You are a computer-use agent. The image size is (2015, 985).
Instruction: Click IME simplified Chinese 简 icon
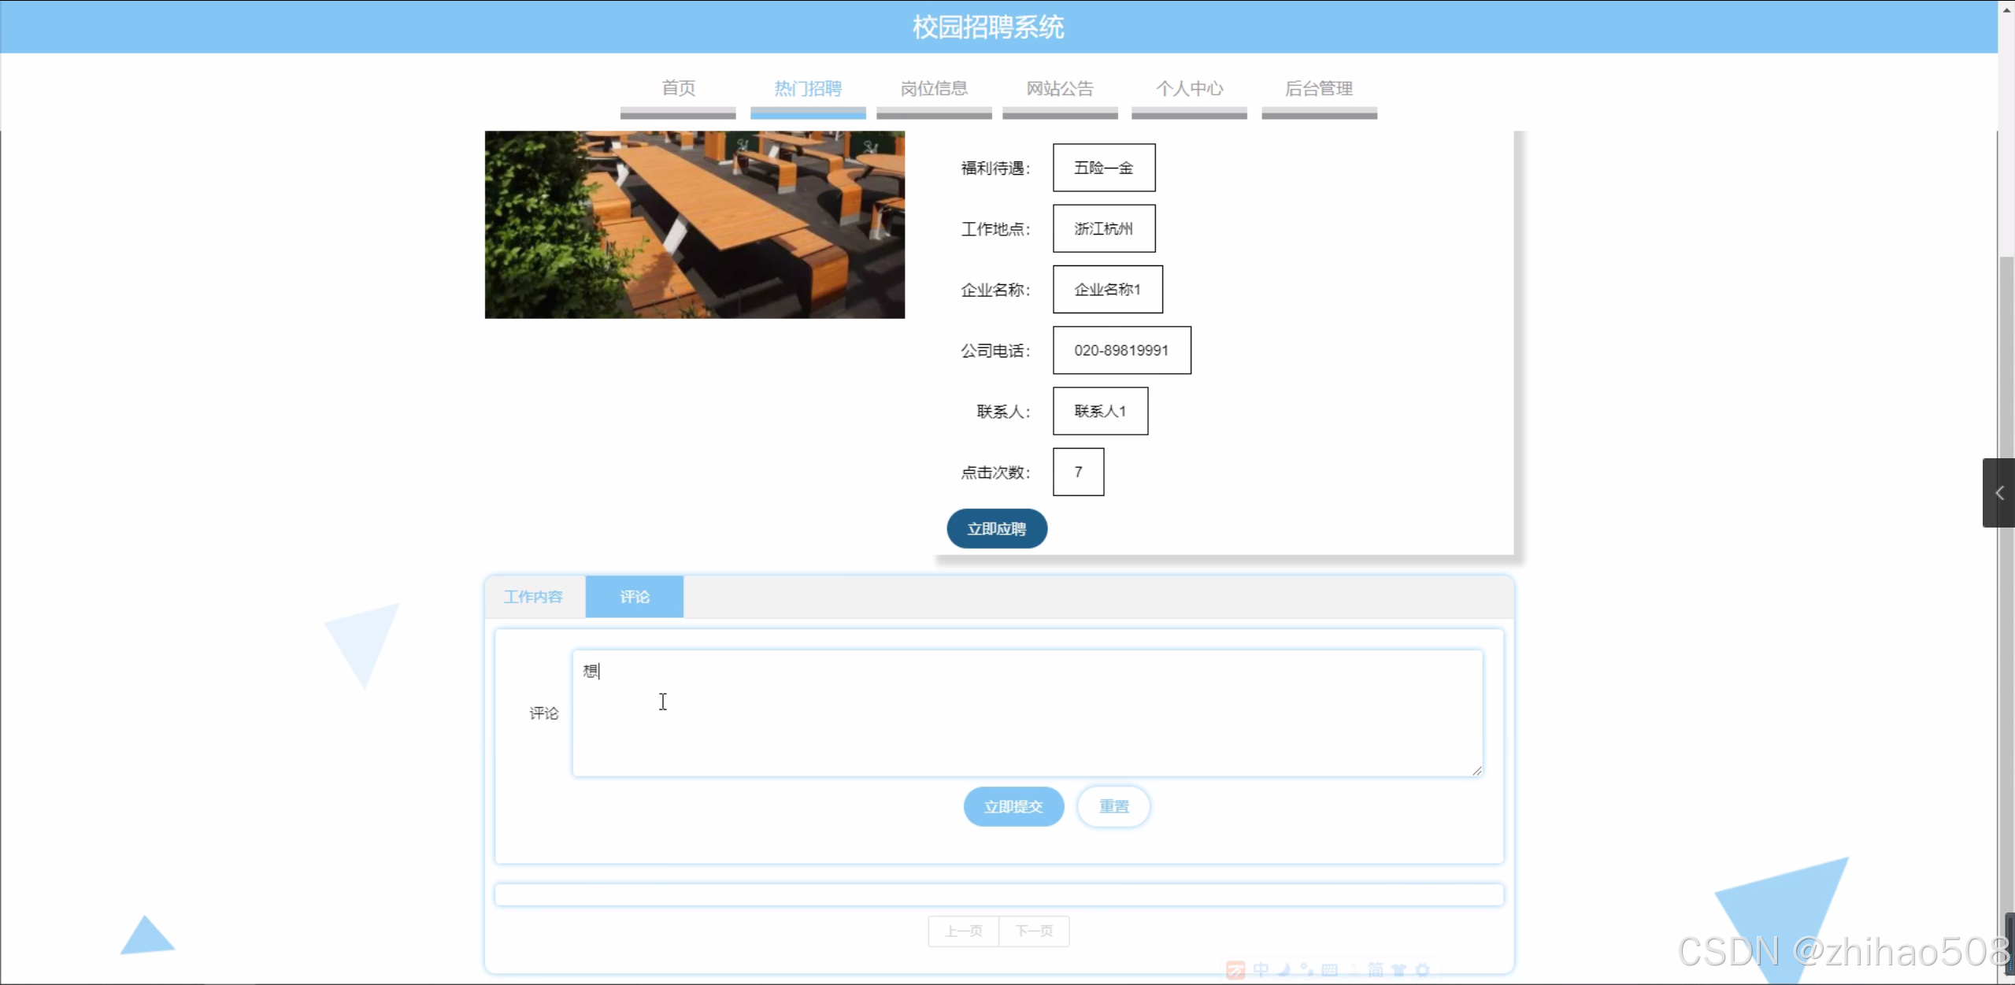click(x=1375, y=970)
